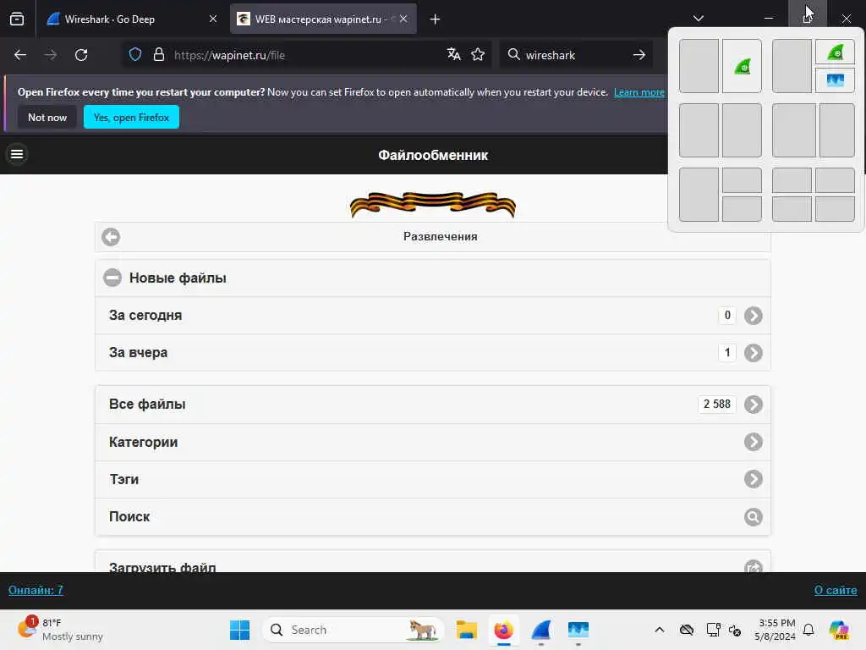This screenshot has height=650, width=866.
Task: Close the WEB мастерская wapinet.ru tab
Action: tap(403, 19)
